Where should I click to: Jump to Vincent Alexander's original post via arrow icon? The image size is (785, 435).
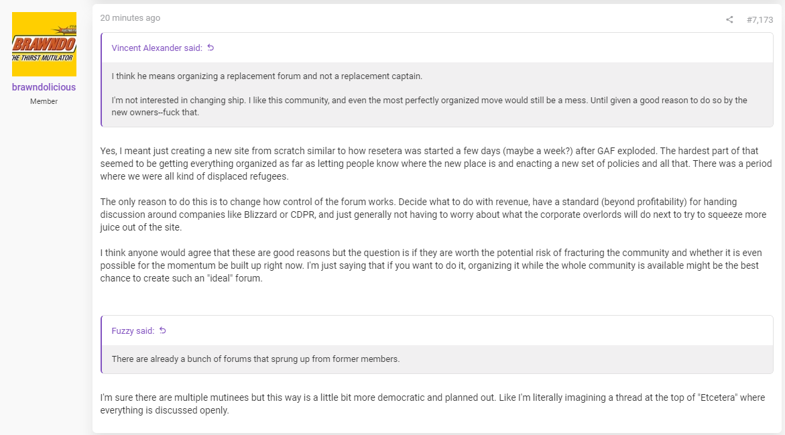coord(210,48)
